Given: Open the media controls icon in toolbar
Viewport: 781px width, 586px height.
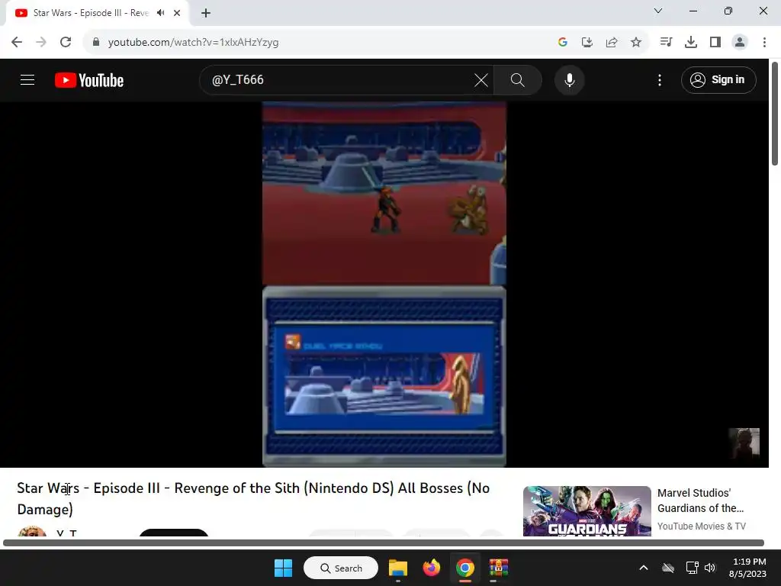Looking at the screenshot, I should (x=666, y=42).
